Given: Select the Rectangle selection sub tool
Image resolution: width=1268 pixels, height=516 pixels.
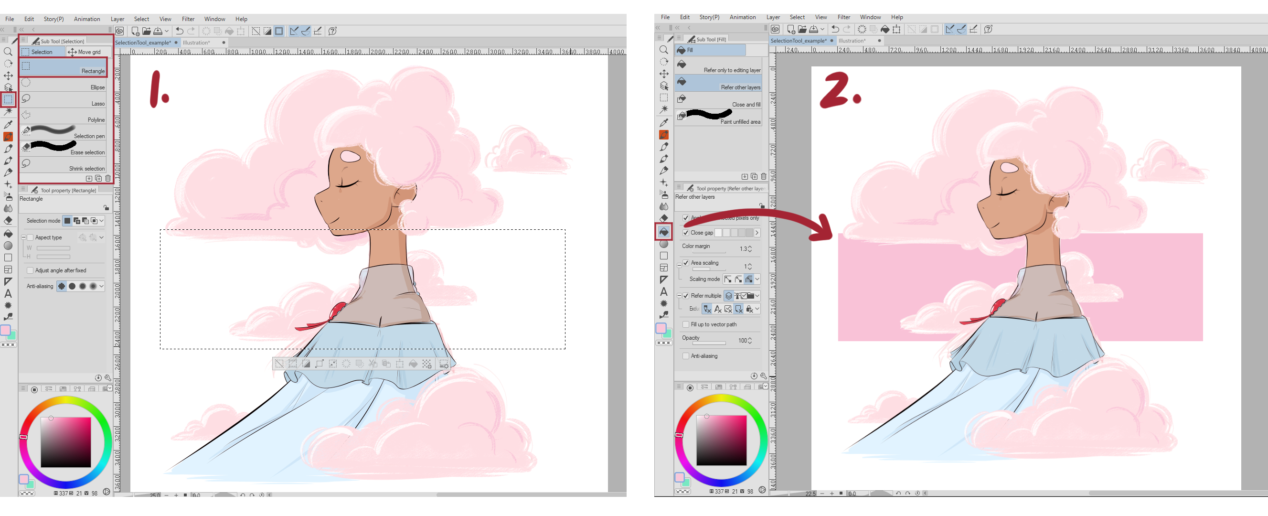Looking at the screenshot, I should (x=63, y=67).
